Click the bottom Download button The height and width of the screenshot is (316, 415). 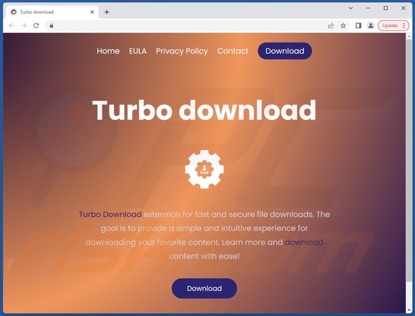(x=204, y=288)
